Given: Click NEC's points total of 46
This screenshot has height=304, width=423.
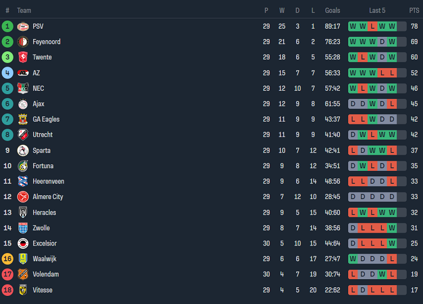Looking at the screenshot, I should 414,88.
